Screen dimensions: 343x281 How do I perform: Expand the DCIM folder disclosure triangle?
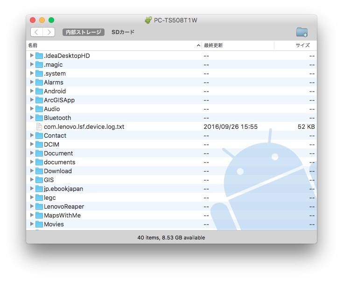(x=32, y=144)
